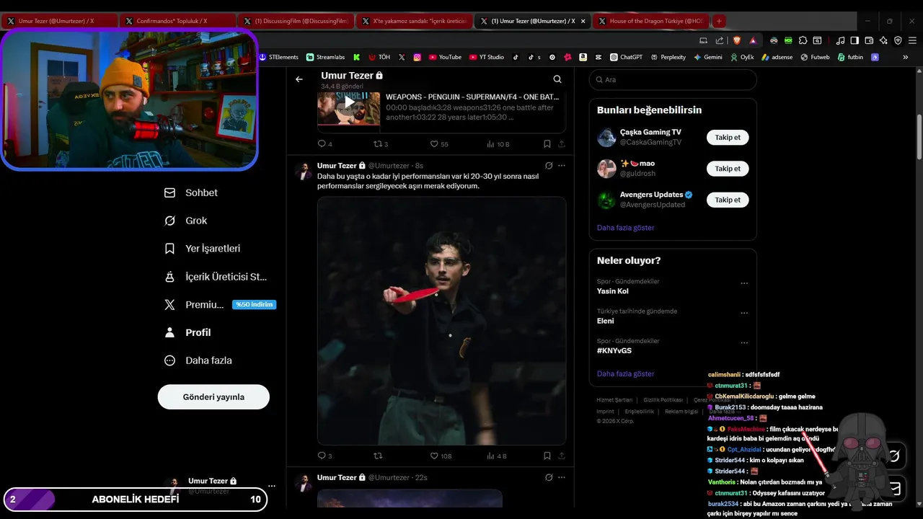Open the Gemini bookmark
The image size is (923, 519).
(x=707, y=57)
